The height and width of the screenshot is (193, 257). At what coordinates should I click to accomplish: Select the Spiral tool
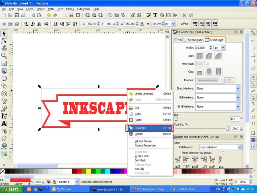(4, 94)
